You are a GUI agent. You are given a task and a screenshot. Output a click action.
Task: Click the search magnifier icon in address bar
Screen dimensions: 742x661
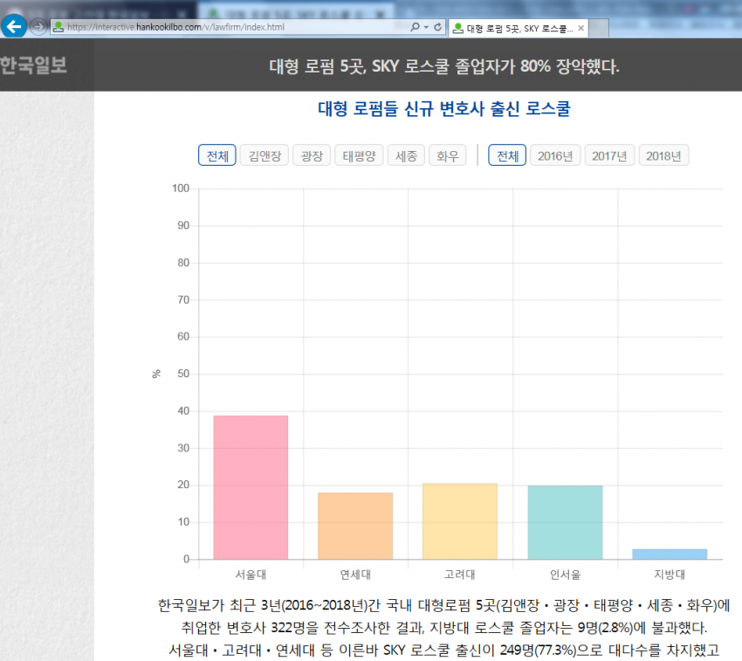[x=415, y=27]
